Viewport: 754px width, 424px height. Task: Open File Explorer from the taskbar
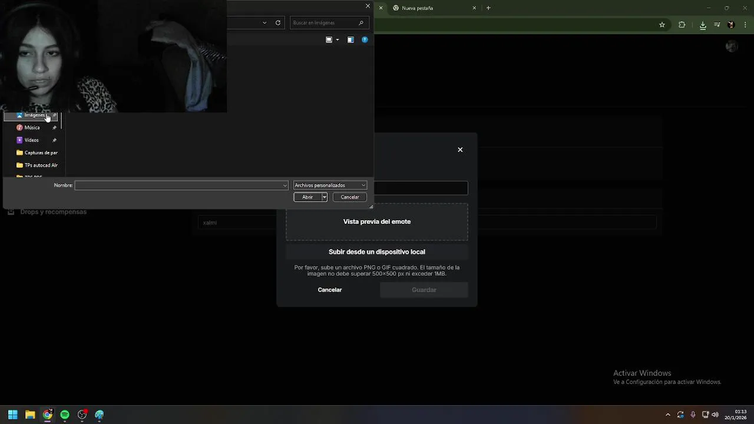(x=30, y=415)
